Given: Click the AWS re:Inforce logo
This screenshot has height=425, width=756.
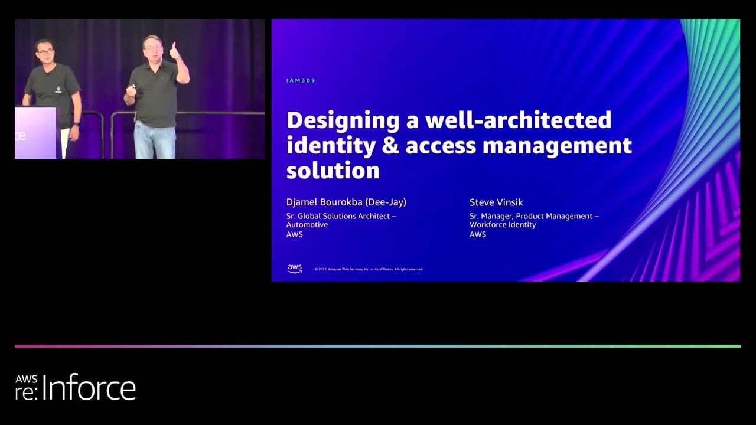Looking at the screenshot, I should coord(76,388).
